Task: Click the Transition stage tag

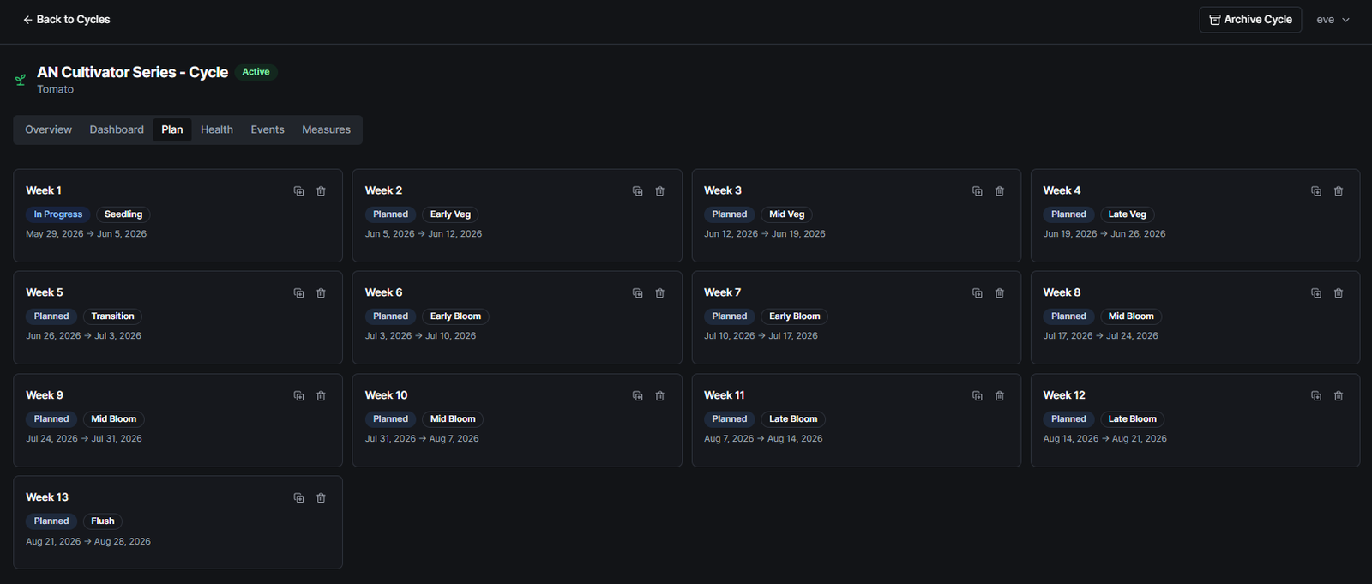Action: (112, 316)
